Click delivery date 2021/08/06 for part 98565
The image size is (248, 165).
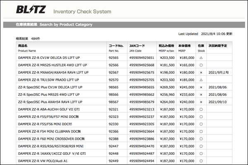coord(218,87)
